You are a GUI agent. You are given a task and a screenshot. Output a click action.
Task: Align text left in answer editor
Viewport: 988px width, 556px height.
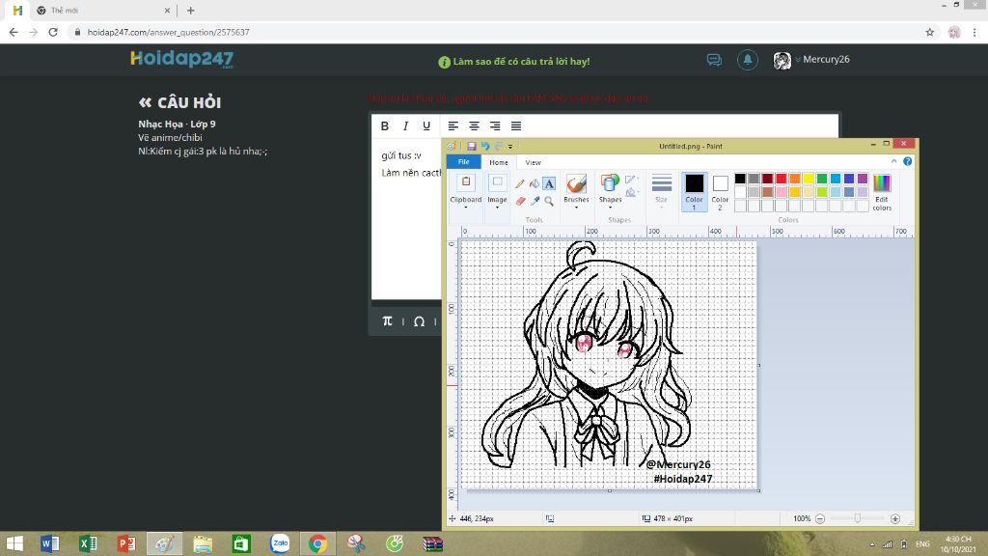click(453, 126)
